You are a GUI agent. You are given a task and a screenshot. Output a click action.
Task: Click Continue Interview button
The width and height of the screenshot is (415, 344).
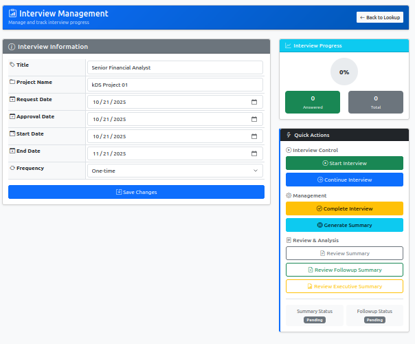(x=344, y=180)
